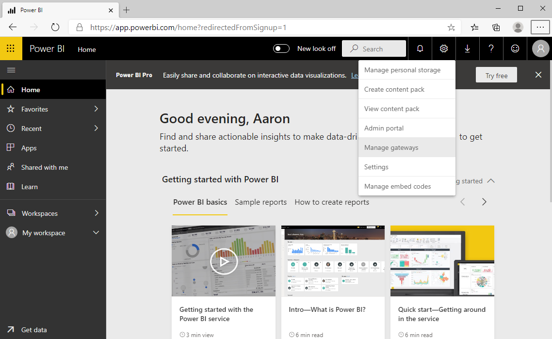Image resolution: width=552 pixels, height=339 pixels.
Task: Open browser Collections icon
Action: (x=496, y=28)
